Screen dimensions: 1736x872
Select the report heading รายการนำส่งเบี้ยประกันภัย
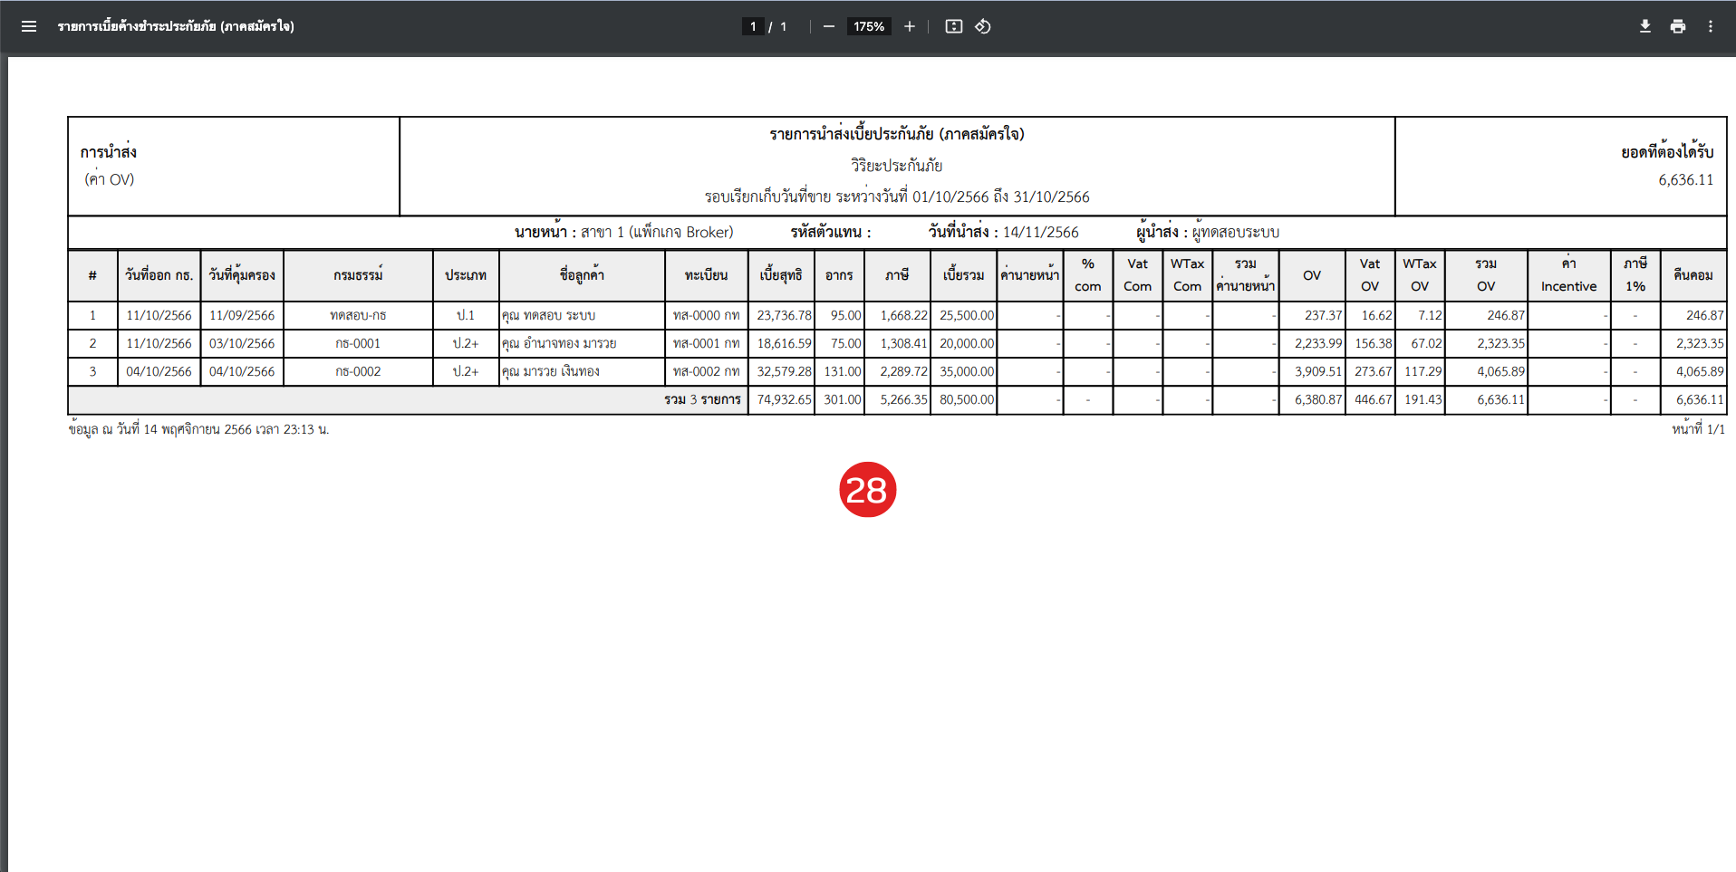tap(897, 134)
